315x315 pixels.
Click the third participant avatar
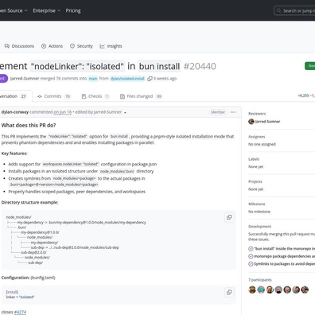(x=270, y=290)
